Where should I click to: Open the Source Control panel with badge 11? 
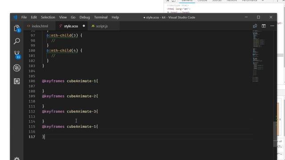coord(17,55)
